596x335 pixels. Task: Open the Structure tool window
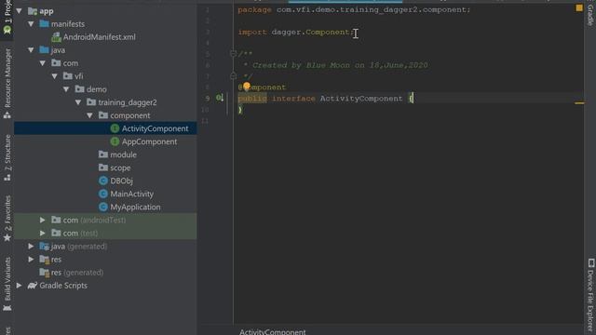[7, 157]
